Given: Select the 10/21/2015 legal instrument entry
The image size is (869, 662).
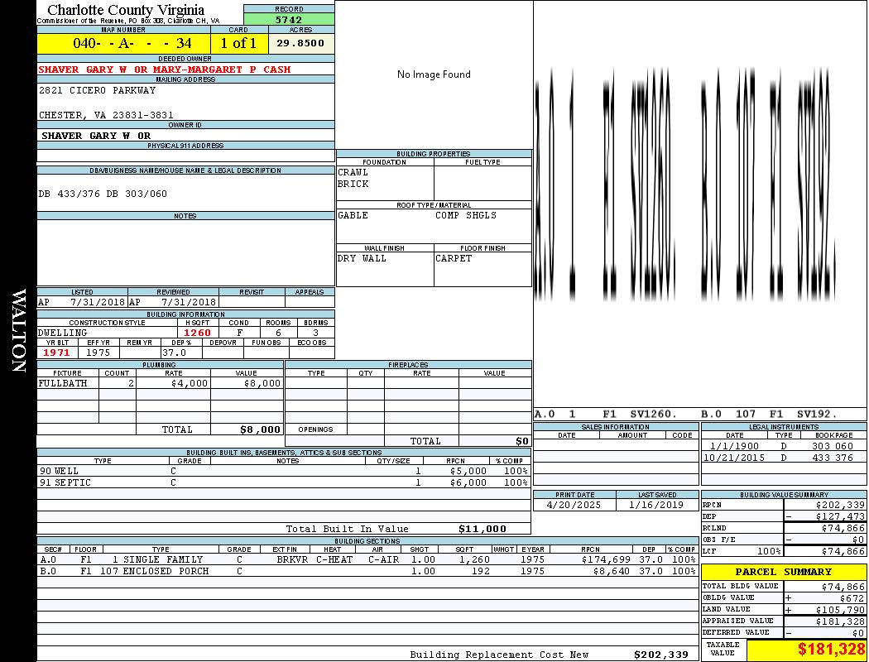Looking at the screenshot, I should pos(782,458).
